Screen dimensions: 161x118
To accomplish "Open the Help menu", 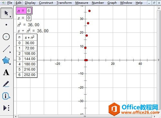I will [139, 3].
